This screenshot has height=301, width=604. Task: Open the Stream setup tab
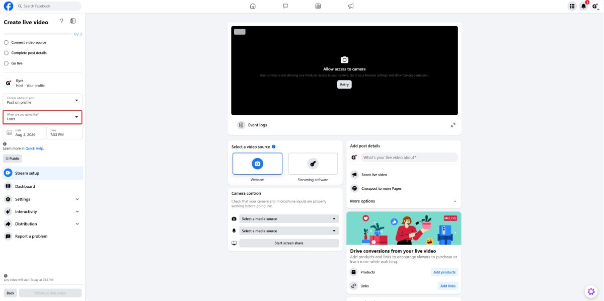(43, 173)
